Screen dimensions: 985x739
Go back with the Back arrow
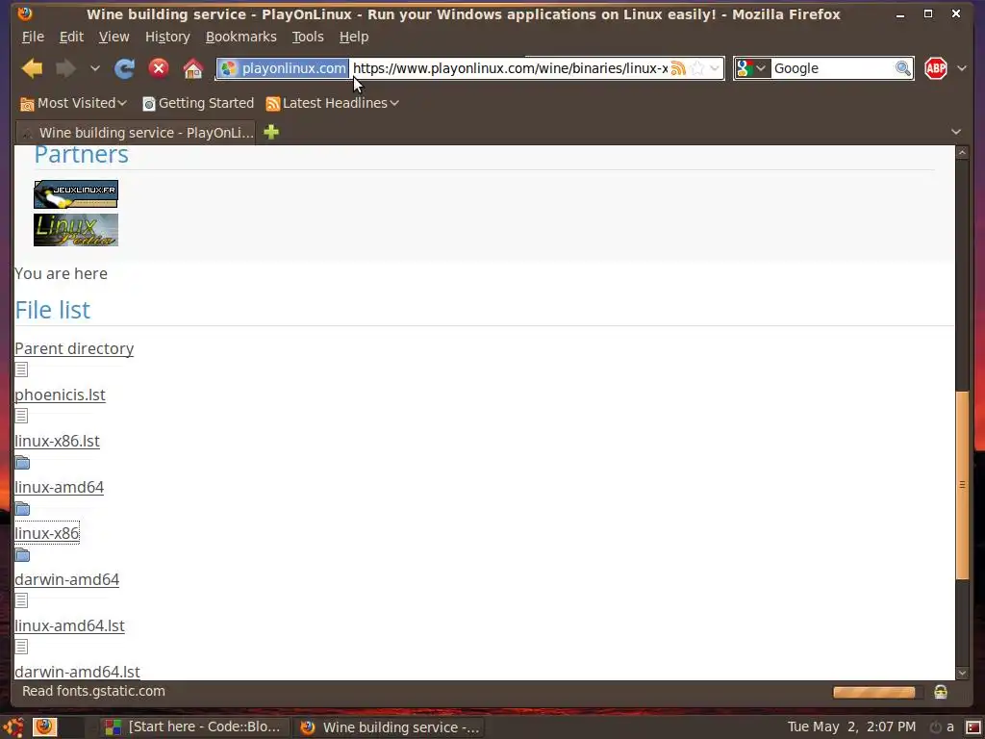(x=32, y=68)
